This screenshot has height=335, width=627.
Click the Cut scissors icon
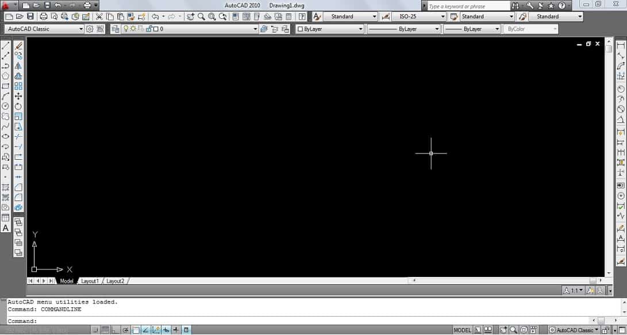(x=100, y=17)
